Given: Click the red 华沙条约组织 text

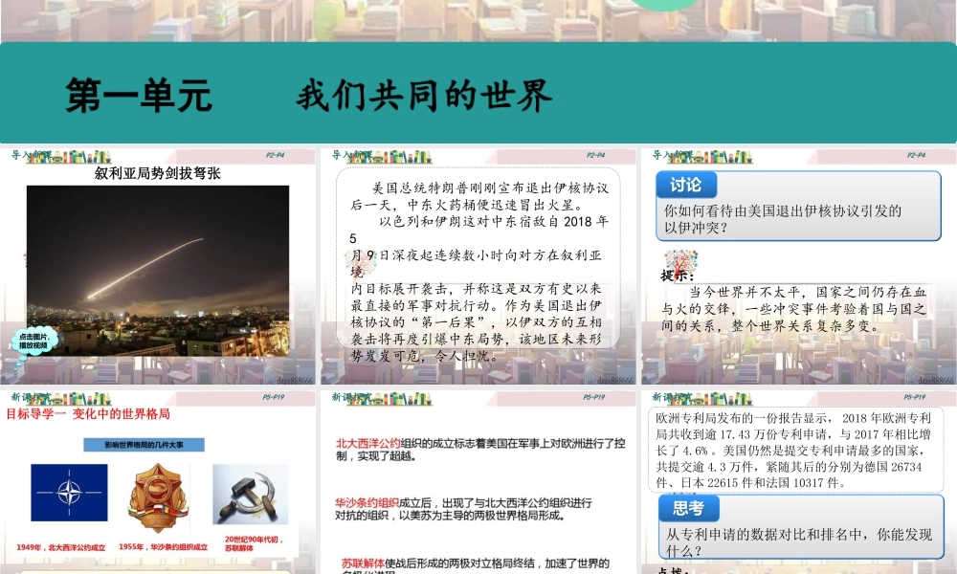Looking at the screenshot, I should (x=367, y=502).
